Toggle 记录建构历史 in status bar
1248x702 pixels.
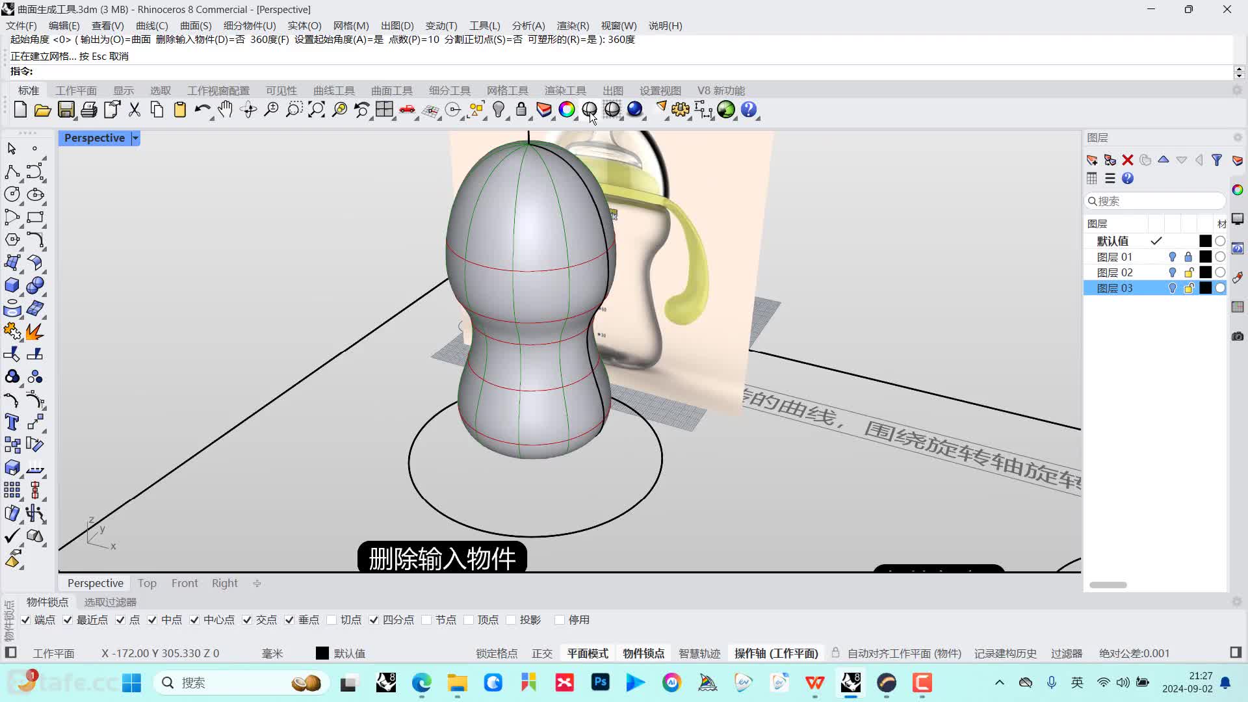point(1005,653)
